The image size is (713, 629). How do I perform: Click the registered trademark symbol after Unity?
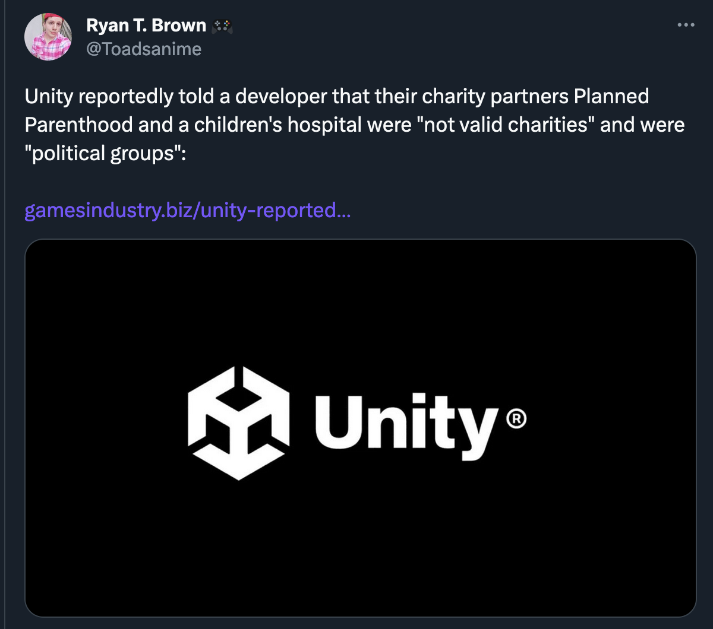516,420
